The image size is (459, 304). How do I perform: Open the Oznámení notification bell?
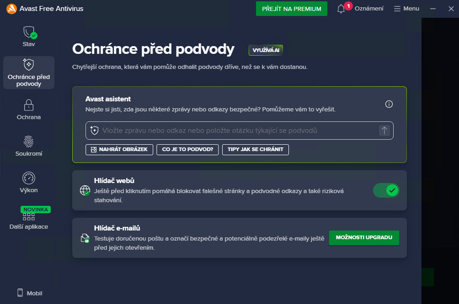click(341, 9)
